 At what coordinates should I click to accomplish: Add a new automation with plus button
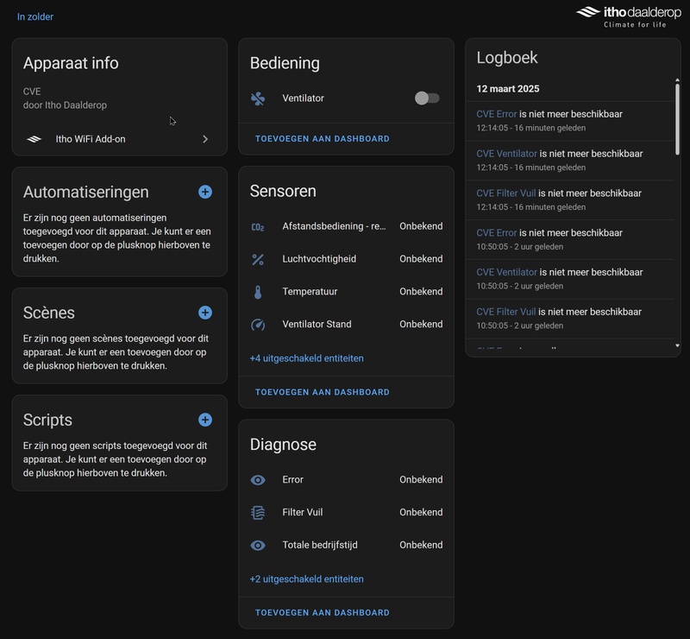[205, 192]
